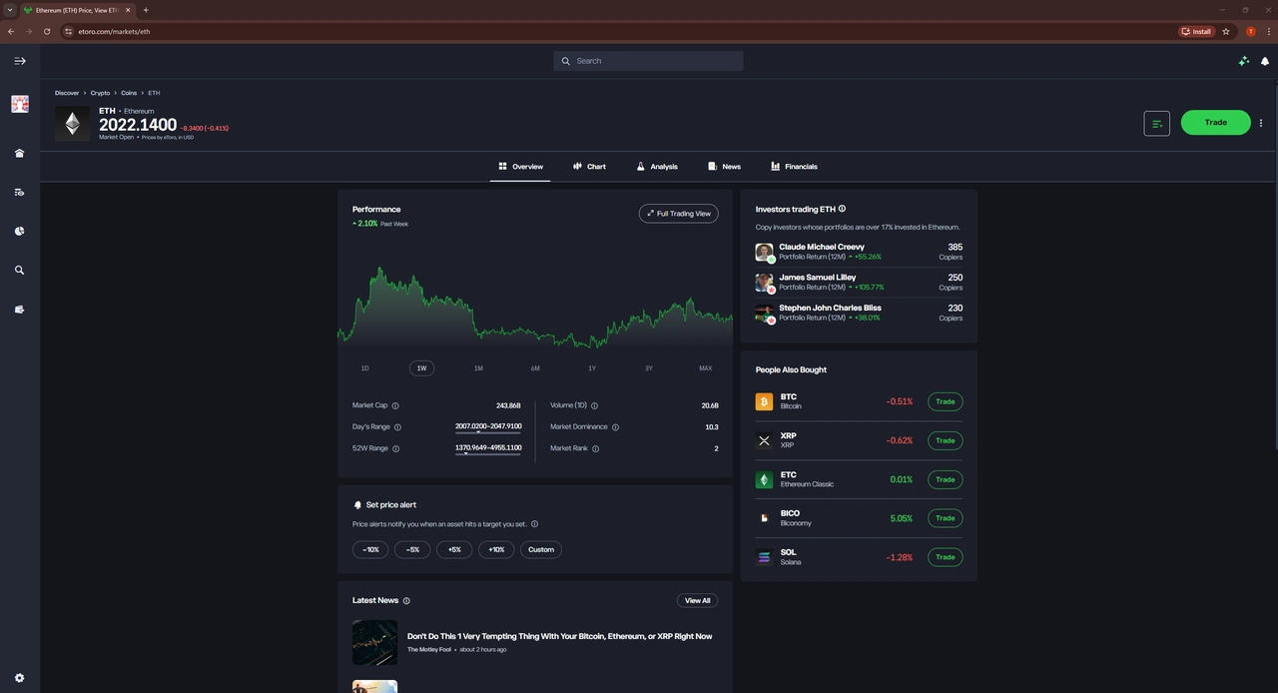Set a Custom price alert
The image size is (1278, 693).
point(541,549)
